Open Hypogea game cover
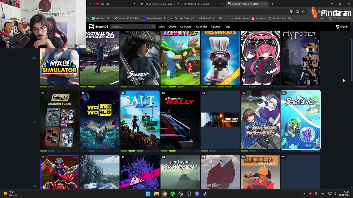The image size is (353, 198). coord(301,58)
